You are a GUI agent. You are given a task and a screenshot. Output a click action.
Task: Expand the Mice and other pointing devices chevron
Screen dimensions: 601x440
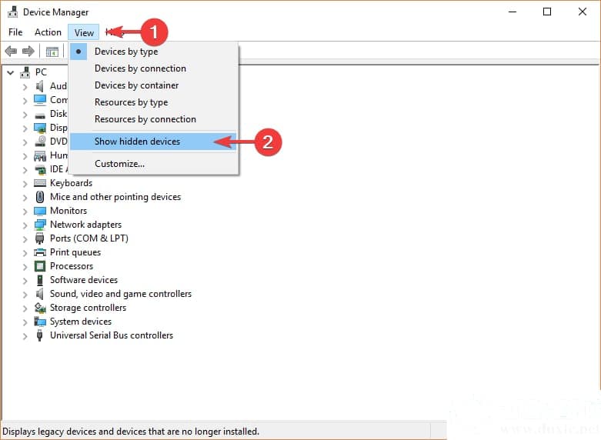(x=25, y=198)
